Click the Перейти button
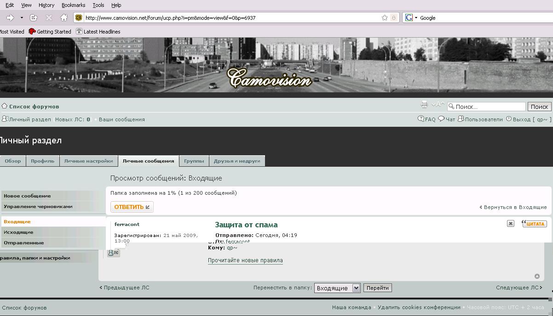Screen dimensions: 553x316 click(378, 288)
